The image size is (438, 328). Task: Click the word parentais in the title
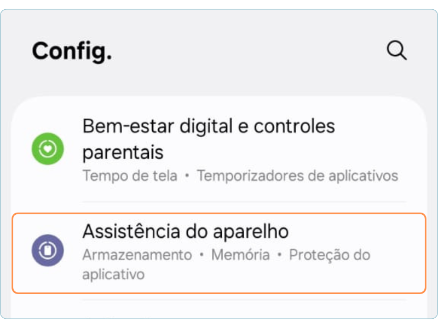click(123, 152)
